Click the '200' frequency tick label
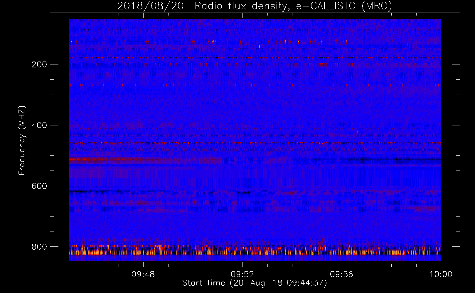Screen dimensions: 475x293 (x=39, y=64)
